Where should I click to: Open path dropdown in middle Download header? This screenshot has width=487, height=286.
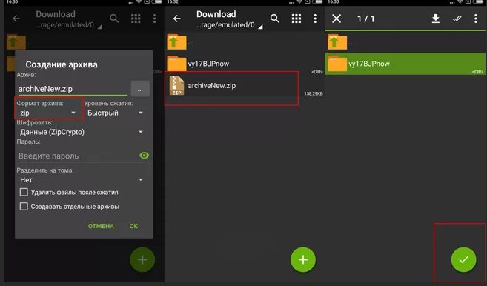click(230, 25)
